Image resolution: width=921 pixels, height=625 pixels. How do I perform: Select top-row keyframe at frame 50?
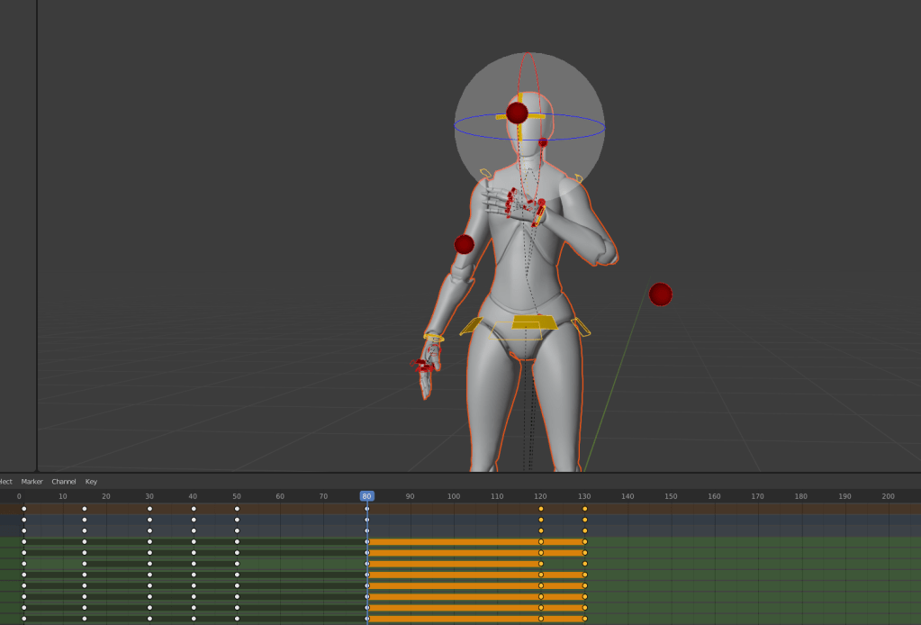237,509
